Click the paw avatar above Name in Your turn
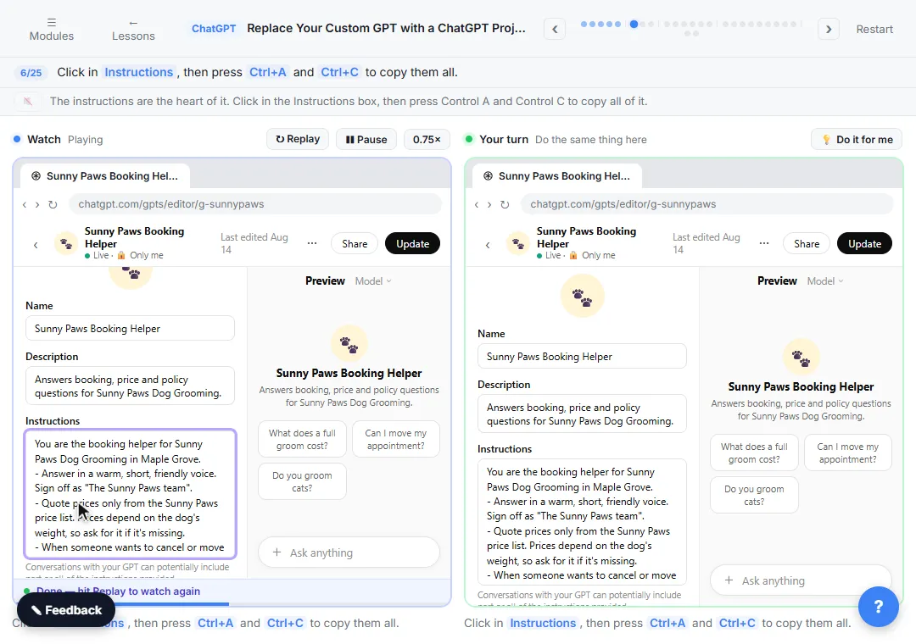The width and height of the screenshot is (916, 644). coord(582,296)
